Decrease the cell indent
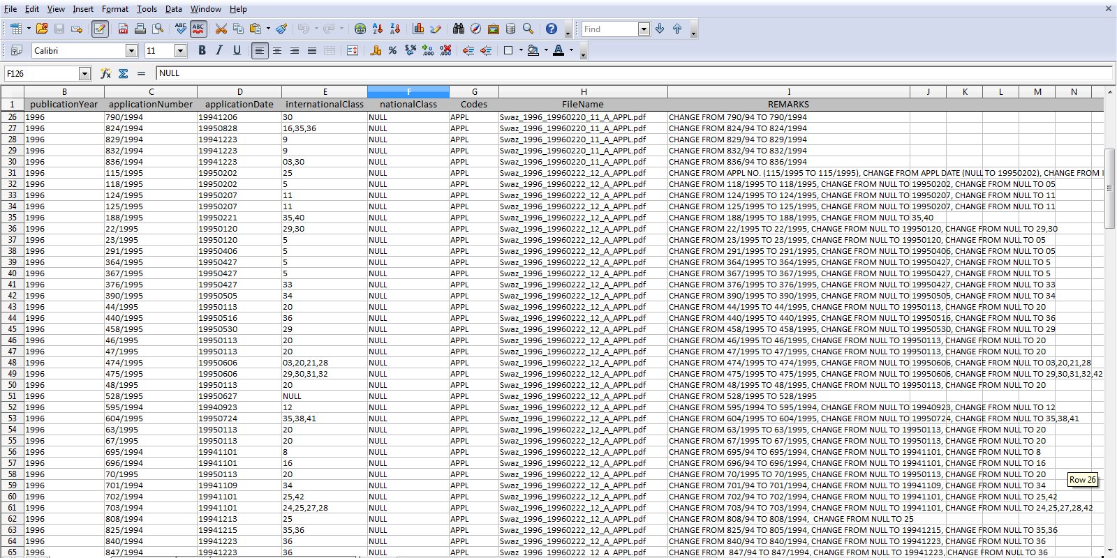Image resolution: width=1117 pixels, height=558 pixels. (x=468, y=50)
